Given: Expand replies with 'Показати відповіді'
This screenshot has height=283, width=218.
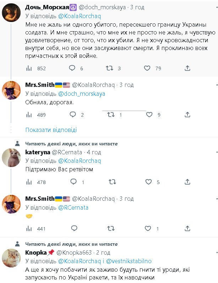Looking at the screenshot, I should (51, 130).
